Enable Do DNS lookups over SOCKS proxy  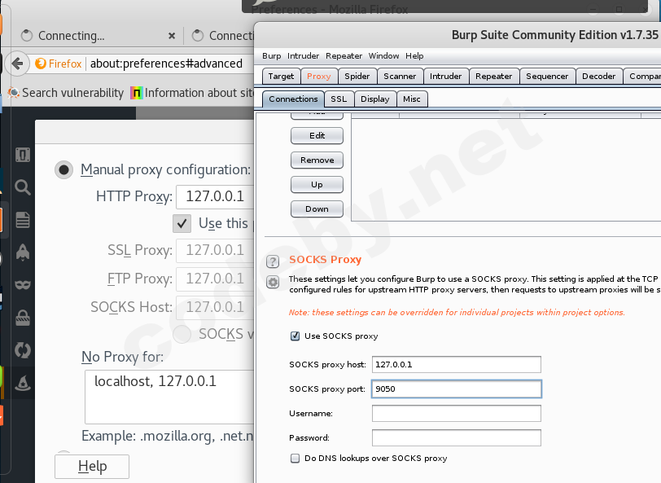coord(295,459)
